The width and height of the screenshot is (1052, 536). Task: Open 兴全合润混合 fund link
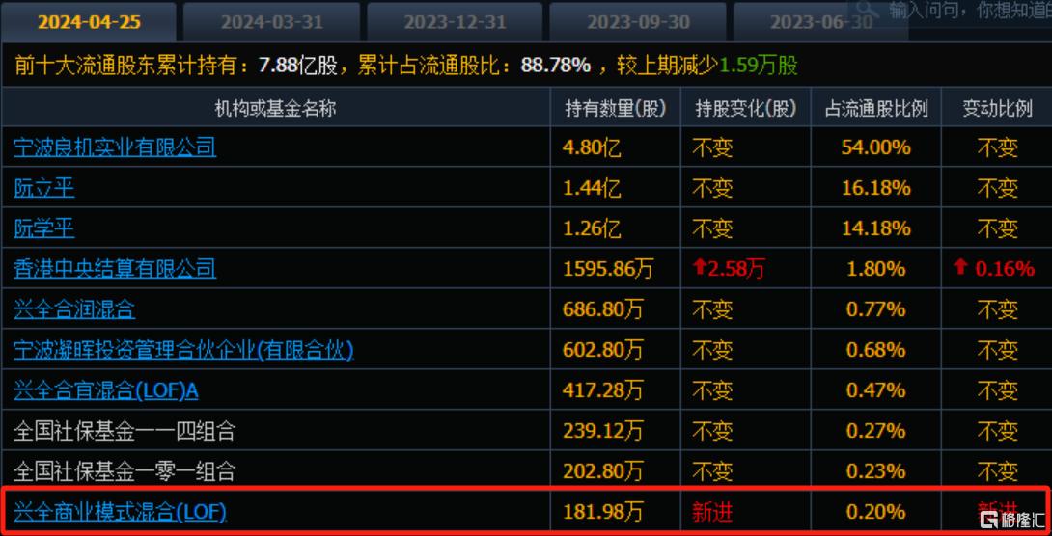click(74, 308)
